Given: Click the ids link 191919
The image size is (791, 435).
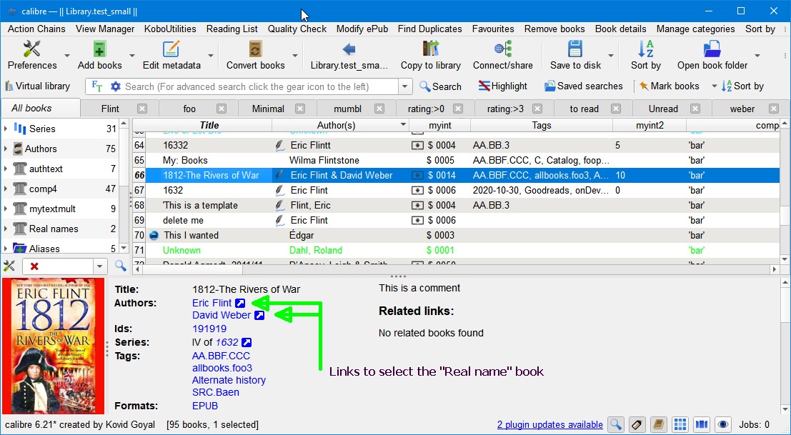Looking at the screenshot, I should pos(209,329).
